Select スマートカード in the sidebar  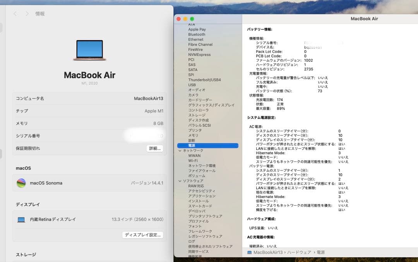(x=200, y=206)
